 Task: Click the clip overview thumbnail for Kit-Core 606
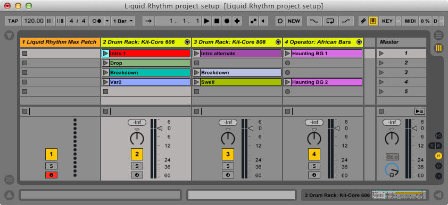399,195
